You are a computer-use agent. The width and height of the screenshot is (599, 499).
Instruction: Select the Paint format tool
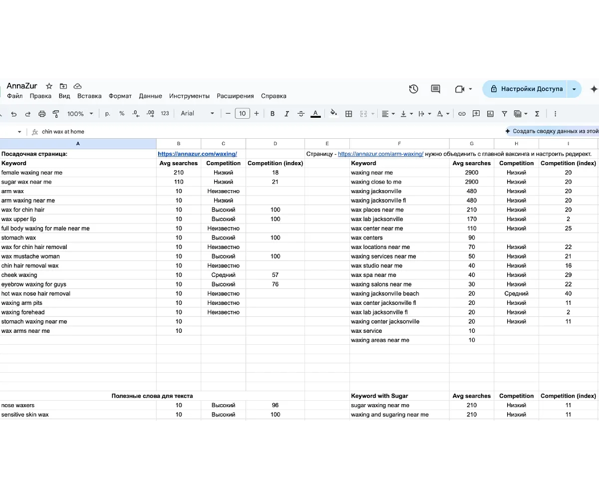[x=56, y=113]
